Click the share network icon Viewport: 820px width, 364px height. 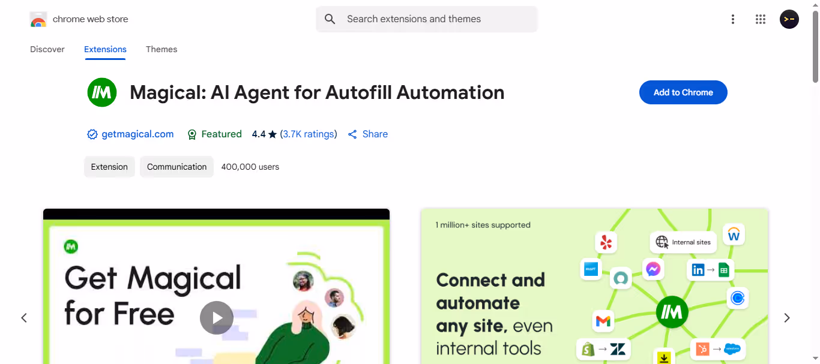tap(352, 134)
